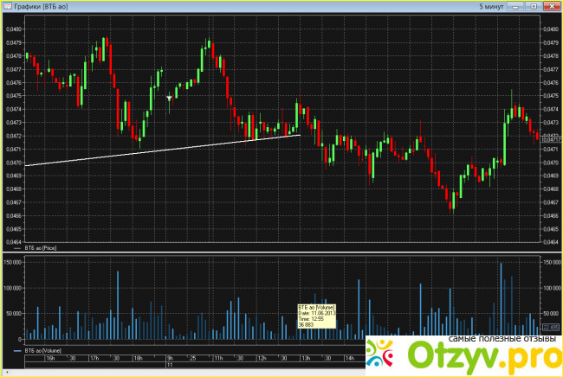Click current price tag 0.04717 on right axis
The height and width of the screenshot is (377, 563).
tap(552, 139)
